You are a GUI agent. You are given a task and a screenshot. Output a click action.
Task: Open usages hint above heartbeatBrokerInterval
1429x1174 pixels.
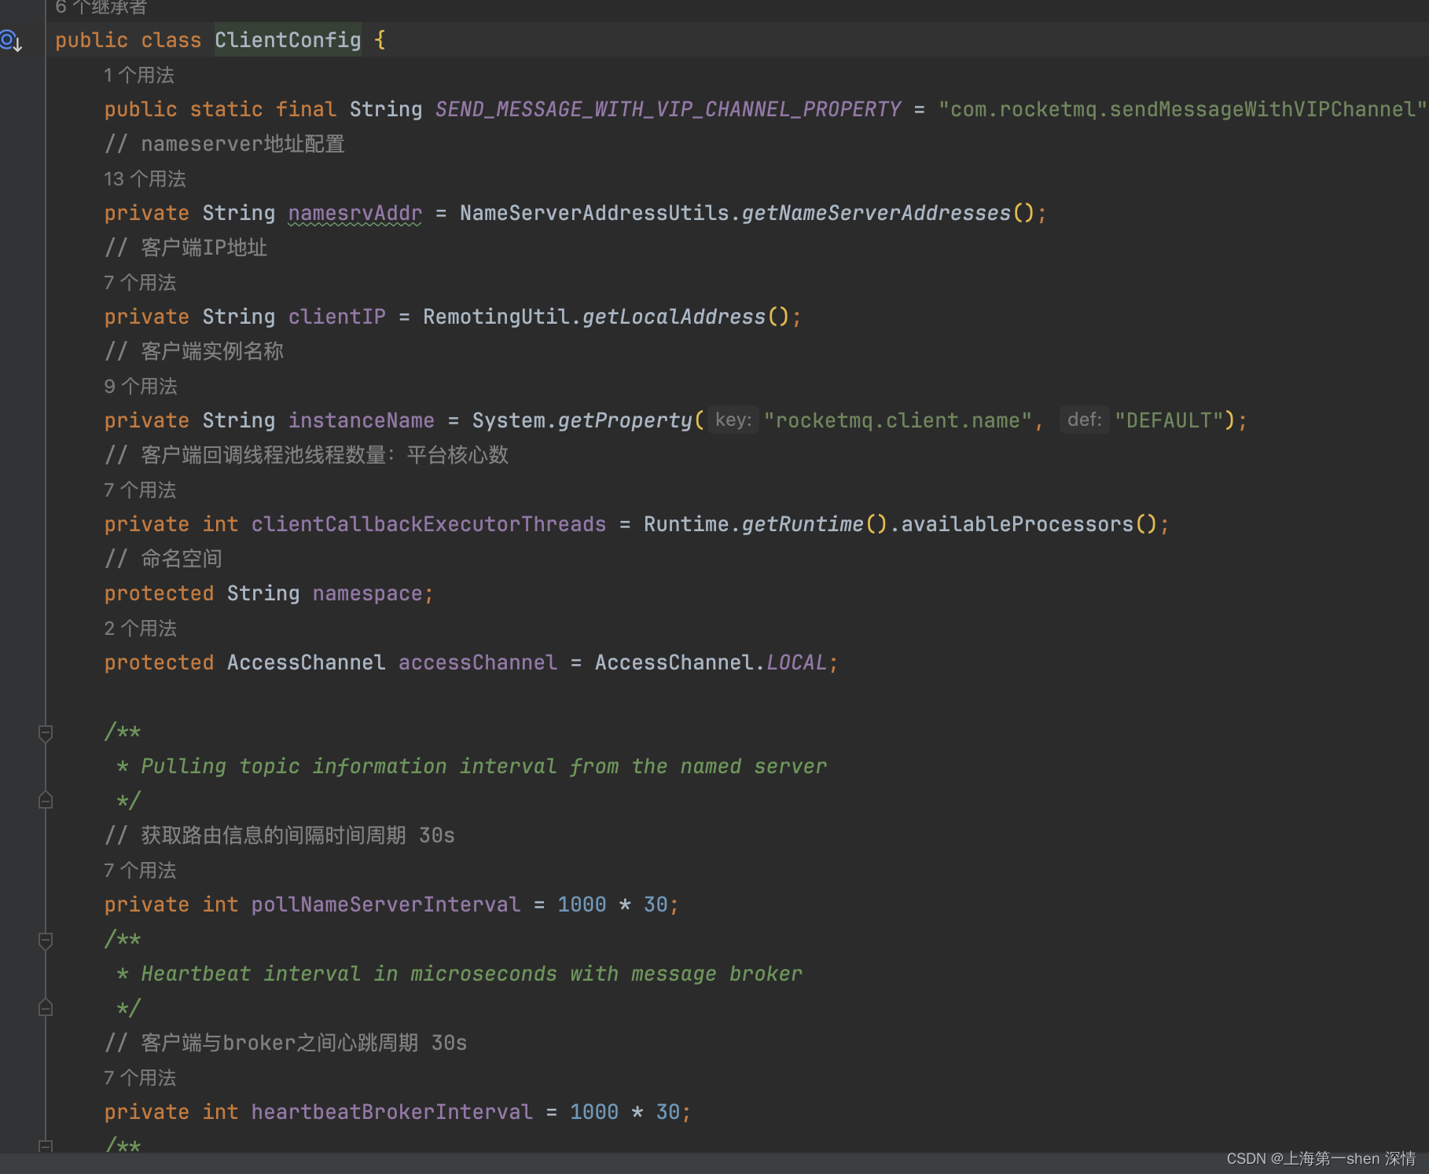pos(140,1078)
